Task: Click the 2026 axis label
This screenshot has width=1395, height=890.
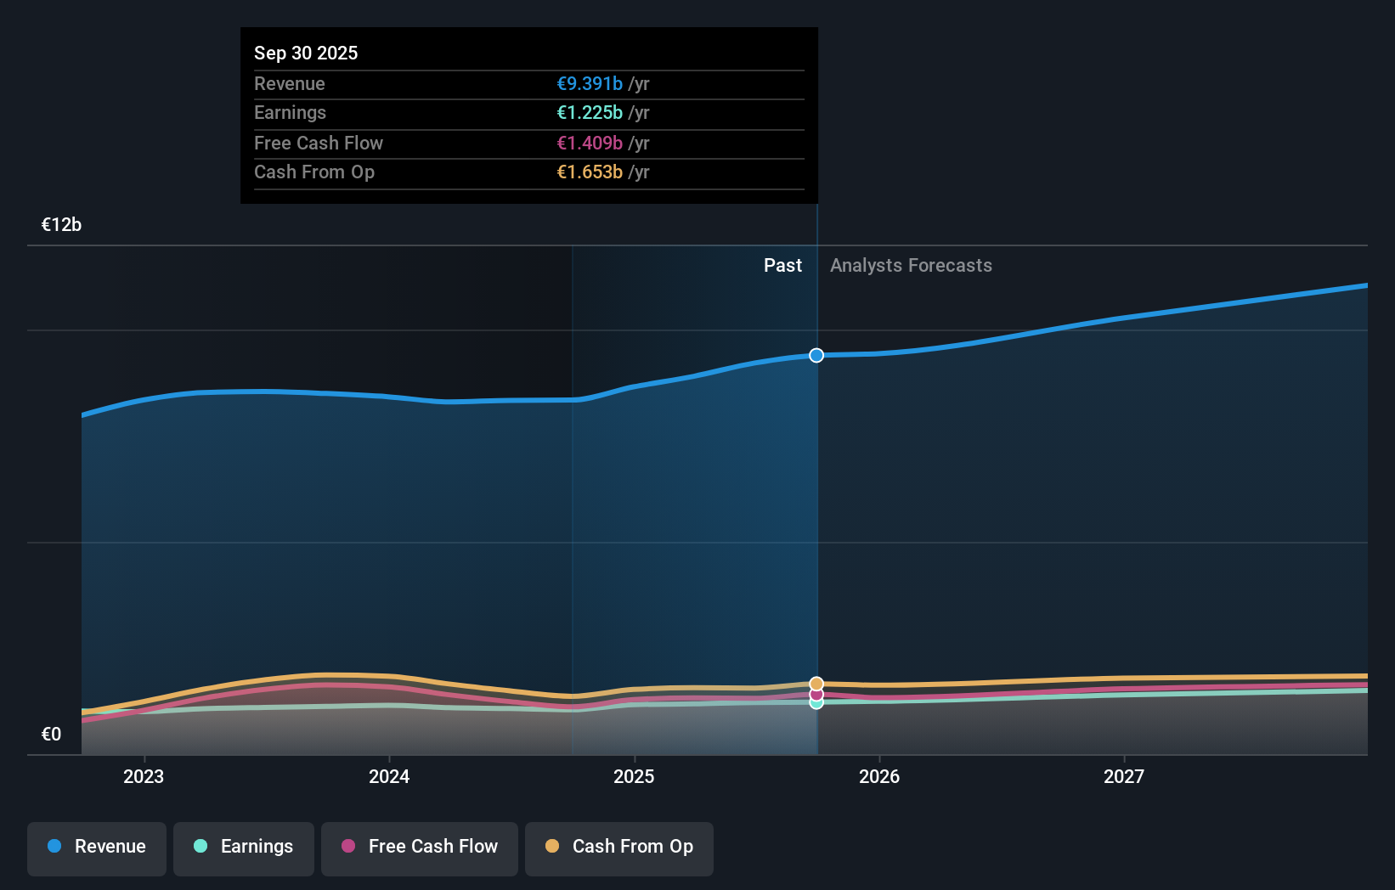Action: point(880,776)
